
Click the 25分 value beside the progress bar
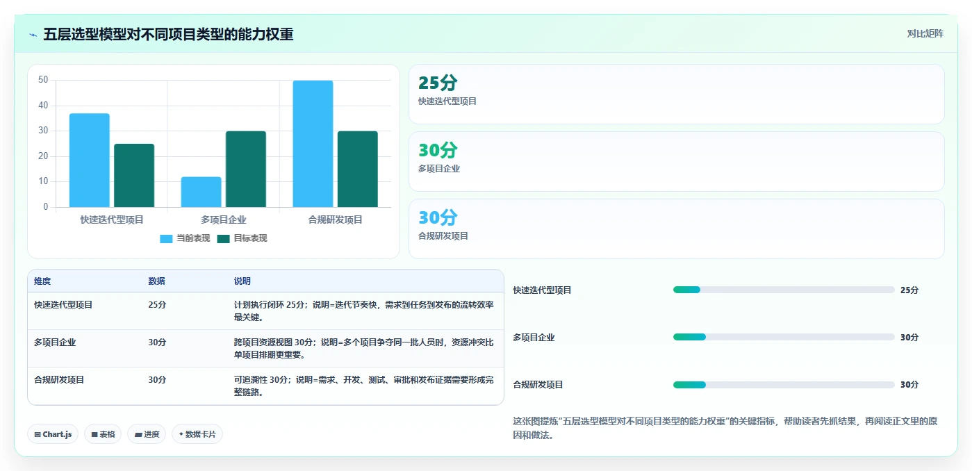(909, 290)
